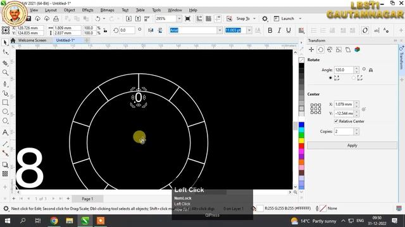Open the Object menu
The image size is (405, 227).
(69, 10)
